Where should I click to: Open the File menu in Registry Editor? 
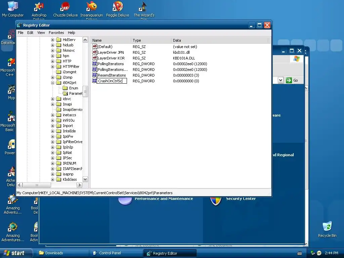(20, 33)
